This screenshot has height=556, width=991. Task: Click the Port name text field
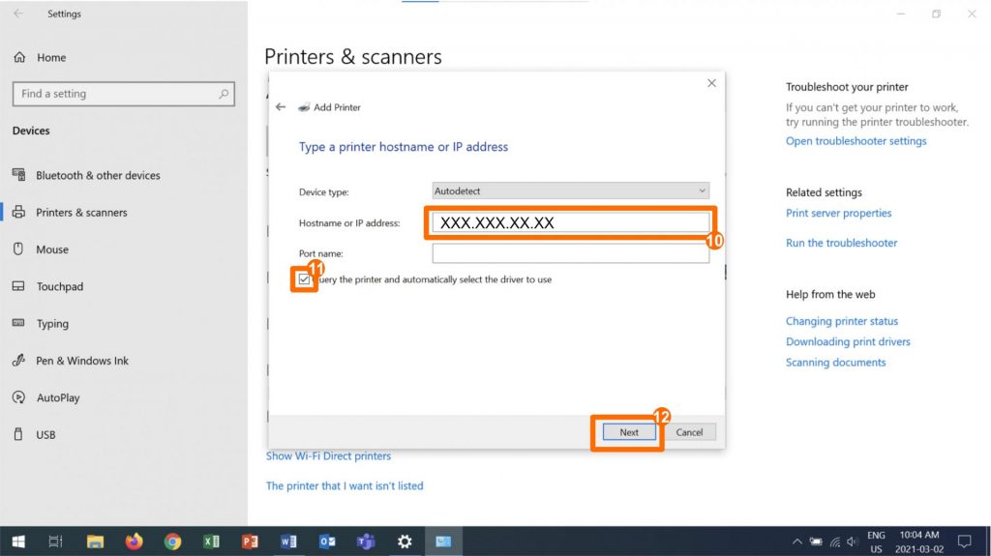[x=570, y=253]
